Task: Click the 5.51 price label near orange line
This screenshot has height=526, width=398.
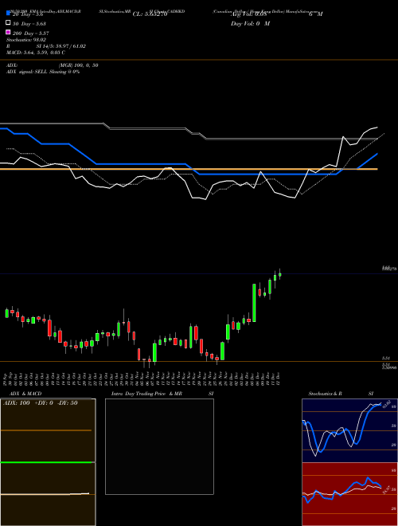Action: pyautogui.click(x=385, y=359)
